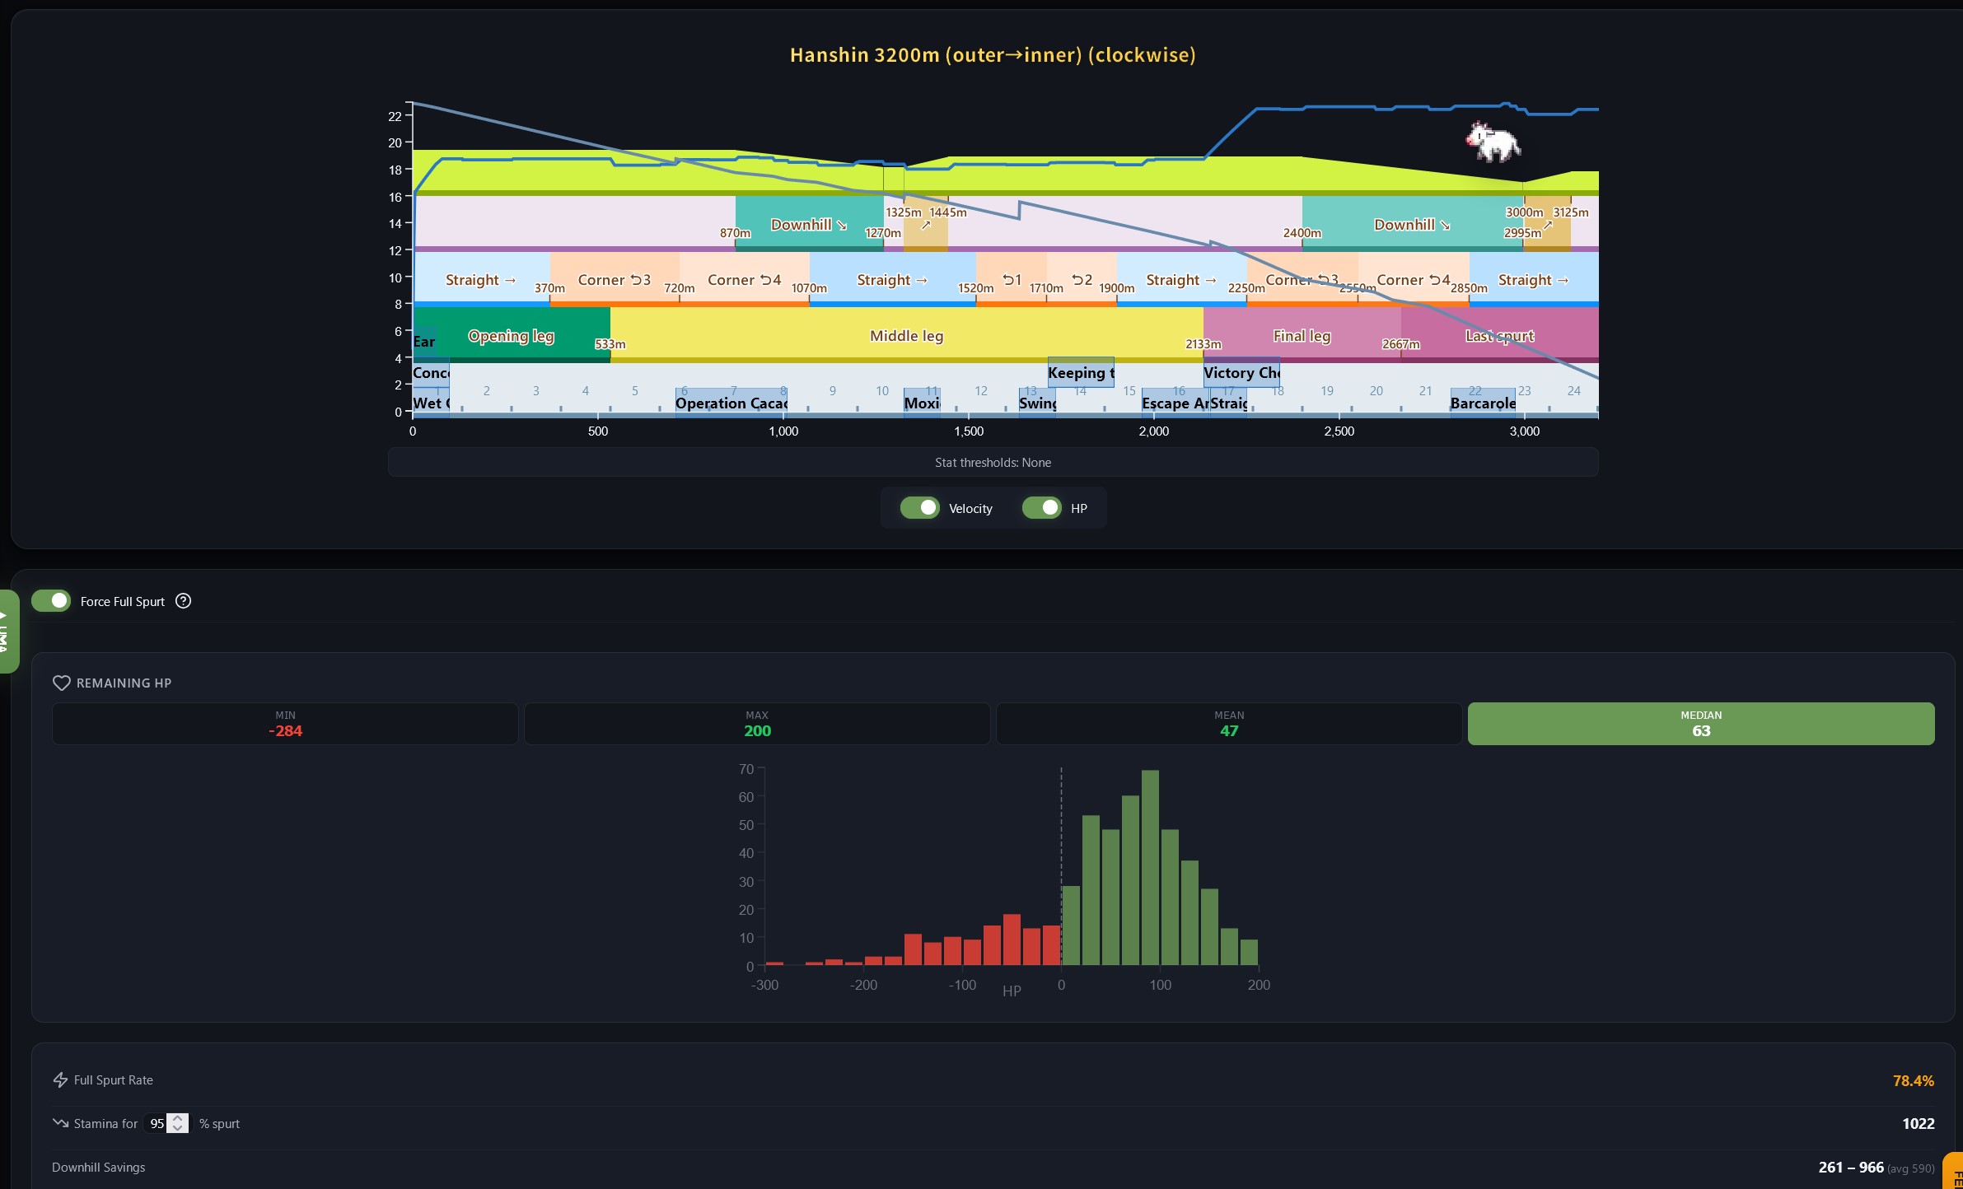This screenshot has width=1963, height=1189.
Task: Click the Full Spurt Rate lightning icon
Action: tap(60, 1079)
